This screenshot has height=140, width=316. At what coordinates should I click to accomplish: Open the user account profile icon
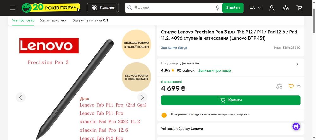click(272, 8)
